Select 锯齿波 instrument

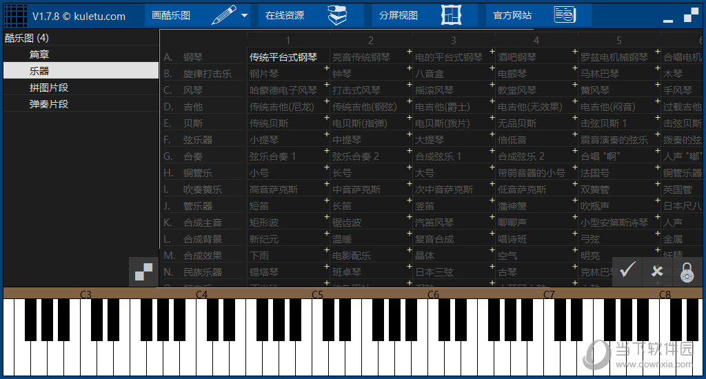347,223
